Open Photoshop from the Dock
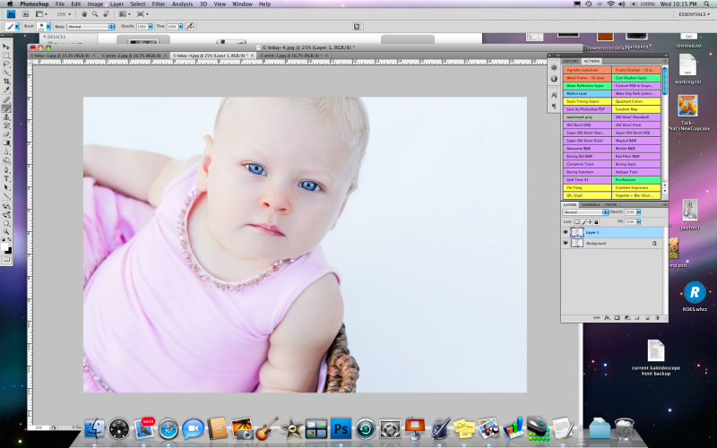Screen dimensions: 717x448 pos(340,427)
